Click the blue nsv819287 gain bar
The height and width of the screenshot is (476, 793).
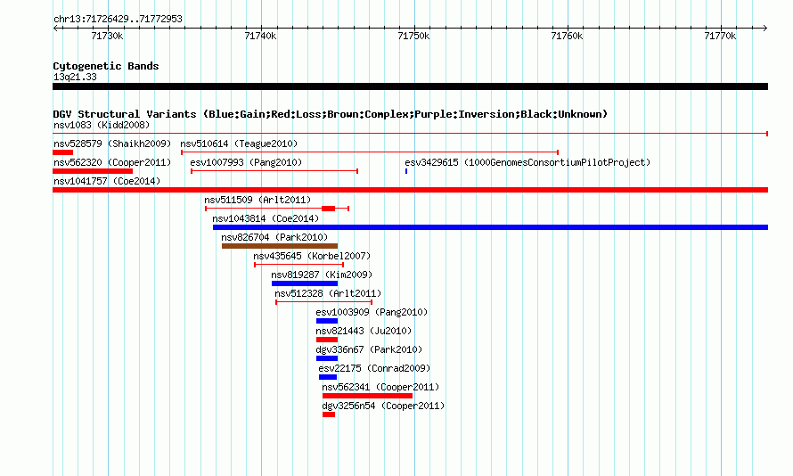305,283
